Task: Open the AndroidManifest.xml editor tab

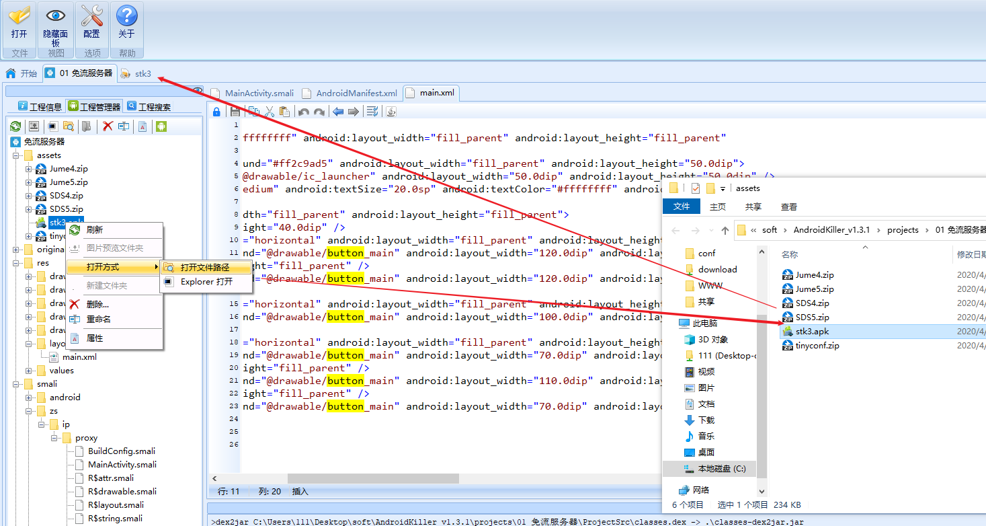Action: coord(350,93)
